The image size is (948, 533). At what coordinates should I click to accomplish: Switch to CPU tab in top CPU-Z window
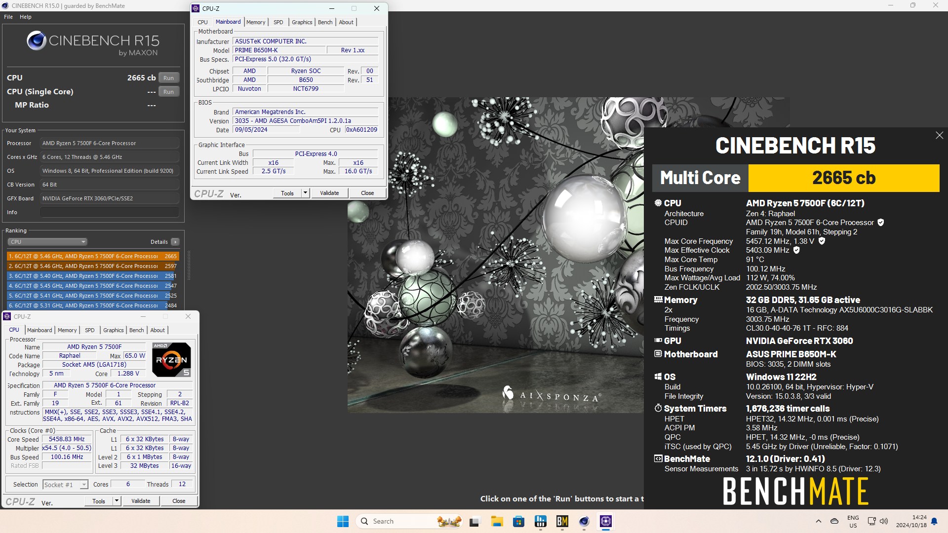(202, 22)
